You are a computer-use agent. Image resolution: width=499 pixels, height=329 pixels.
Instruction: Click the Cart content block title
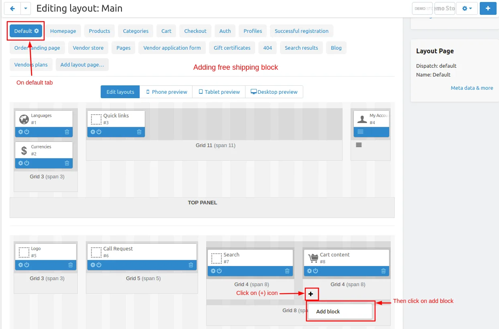[335, 254]
